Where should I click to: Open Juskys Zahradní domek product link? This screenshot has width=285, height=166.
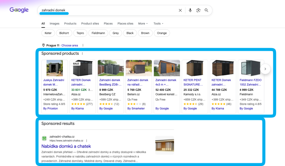click(x=54, y=82)
